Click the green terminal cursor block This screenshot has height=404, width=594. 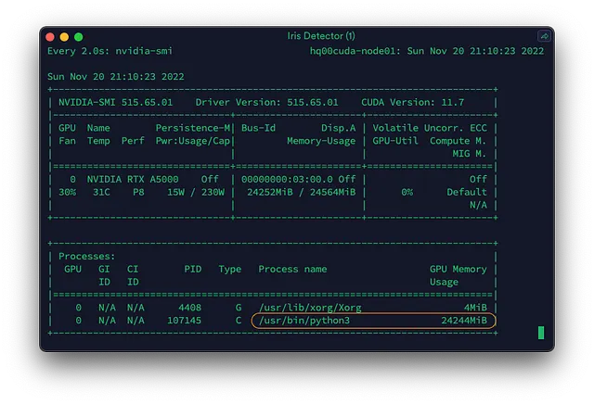[541, 333]
